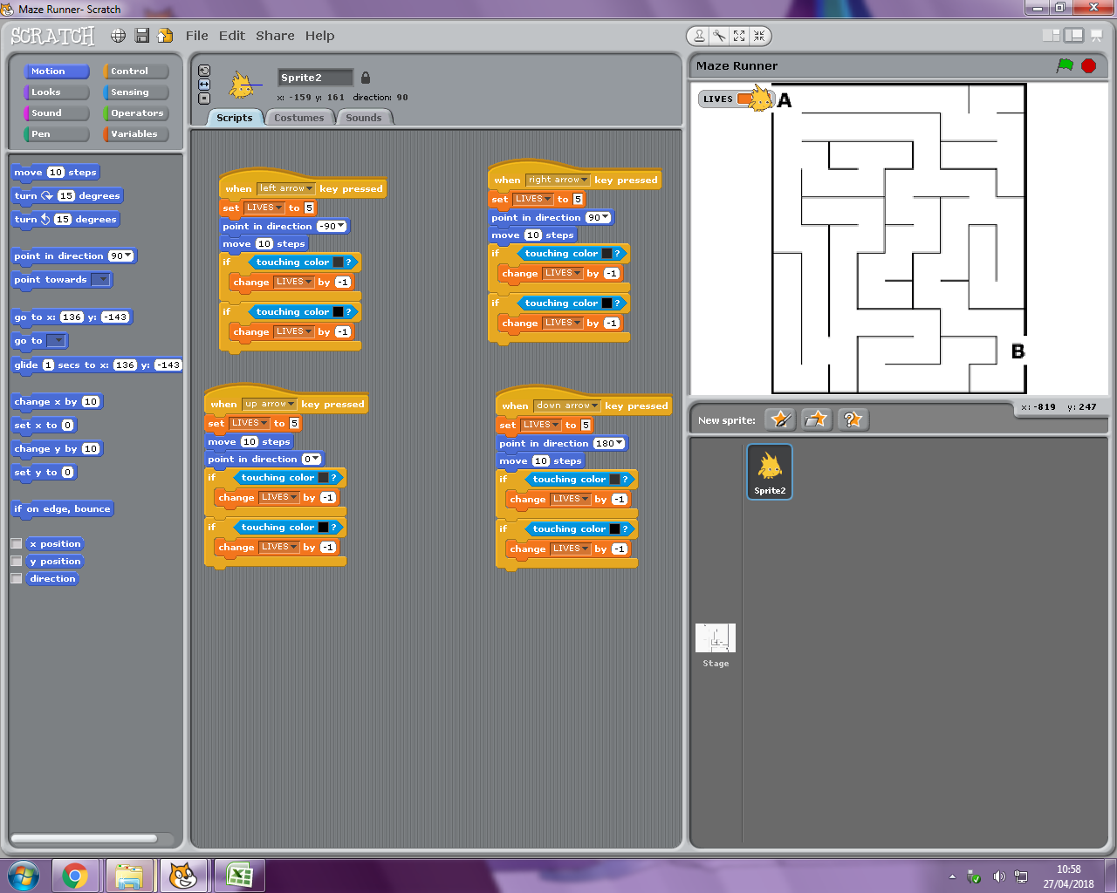Click the volume icon in system tray

[999, 876]
